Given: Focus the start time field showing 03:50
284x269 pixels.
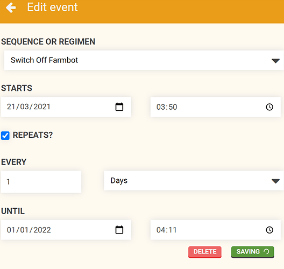Looking at the screenshot, I should click(216, 107).
